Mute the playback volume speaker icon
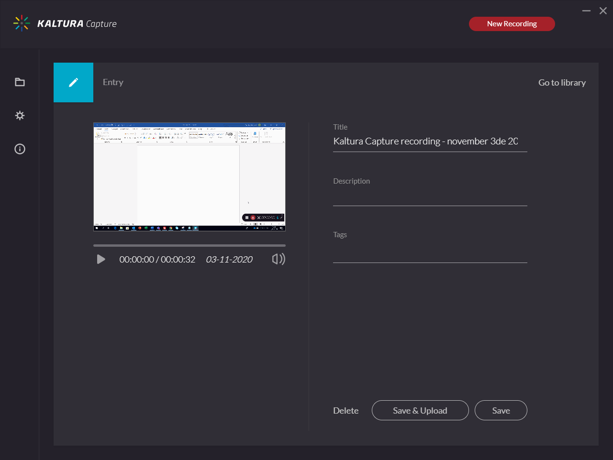This screenshot has height=460, width=613. pos(279,259)
